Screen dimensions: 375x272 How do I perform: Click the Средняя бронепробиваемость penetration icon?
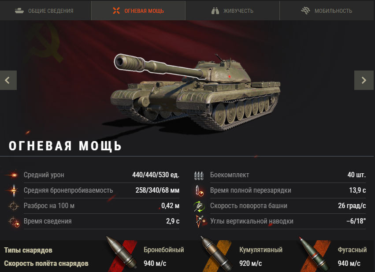click(14, 190)
